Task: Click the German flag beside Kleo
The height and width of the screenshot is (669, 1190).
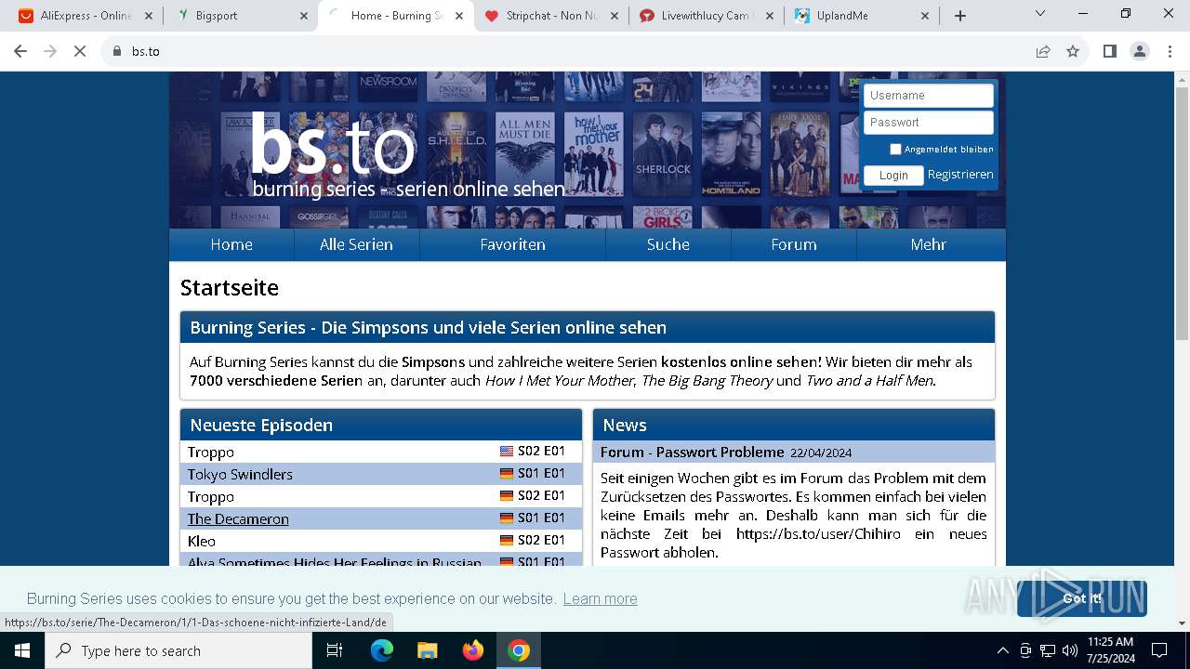Action: click(507, 540)
